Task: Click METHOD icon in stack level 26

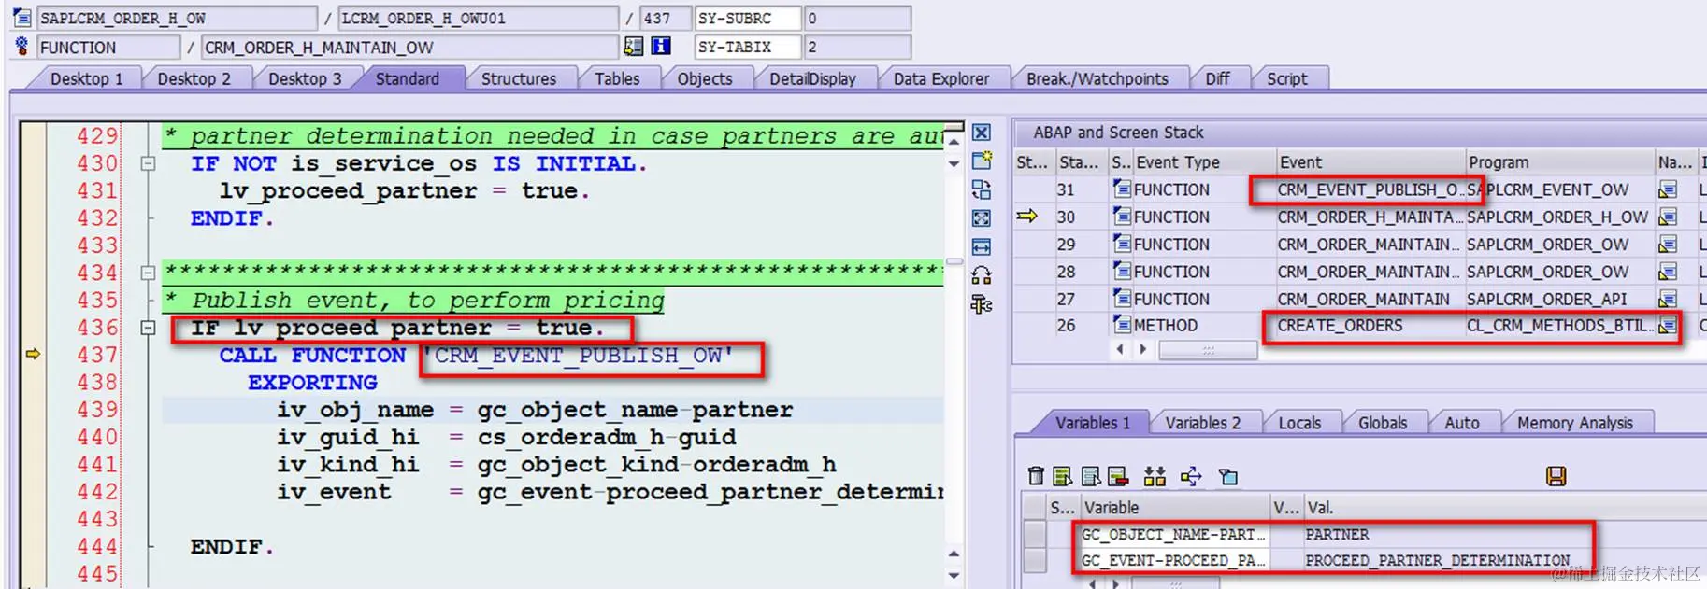Action: point(1122,325)
